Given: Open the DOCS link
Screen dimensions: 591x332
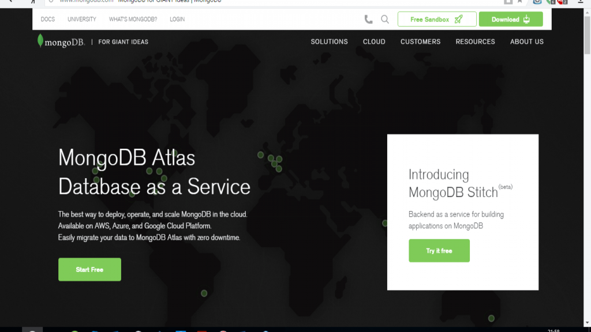Looking at the screenshot, I should point(48,19).
